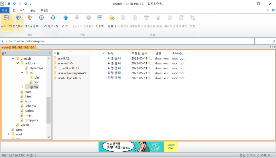Go forward with the right navigation arrow

(6, 41)
